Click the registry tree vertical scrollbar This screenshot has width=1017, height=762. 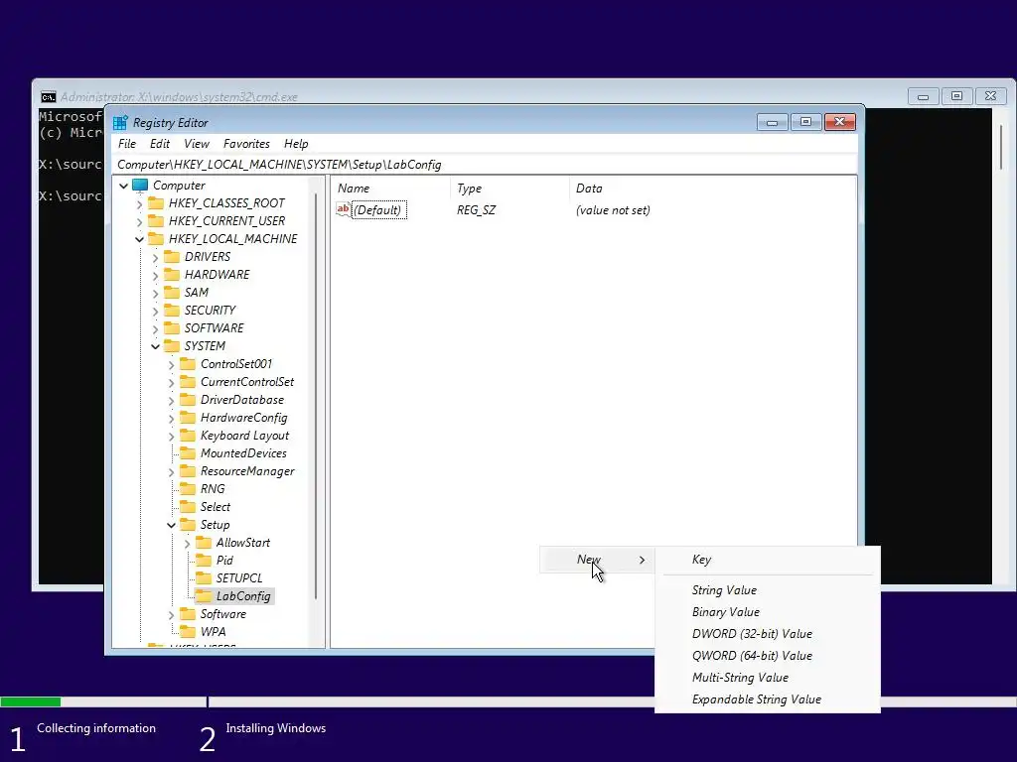316,395
